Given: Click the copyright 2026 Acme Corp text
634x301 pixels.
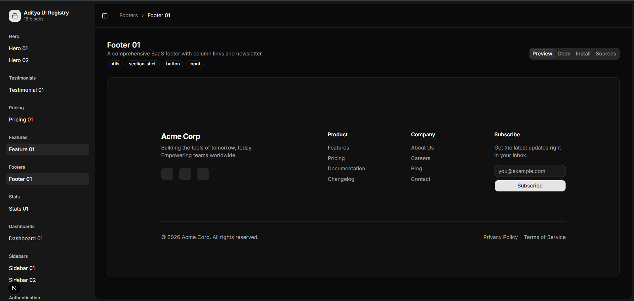Looking at the screenshot, I should pyautogui.click(x=210, y=237).
